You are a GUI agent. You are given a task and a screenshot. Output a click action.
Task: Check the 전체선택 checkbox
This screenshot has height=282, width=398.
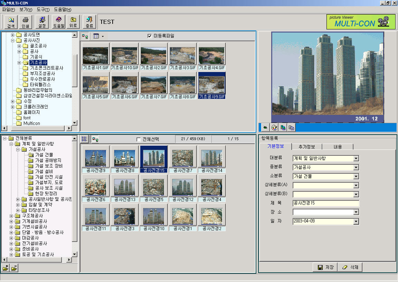pos(139,139)
